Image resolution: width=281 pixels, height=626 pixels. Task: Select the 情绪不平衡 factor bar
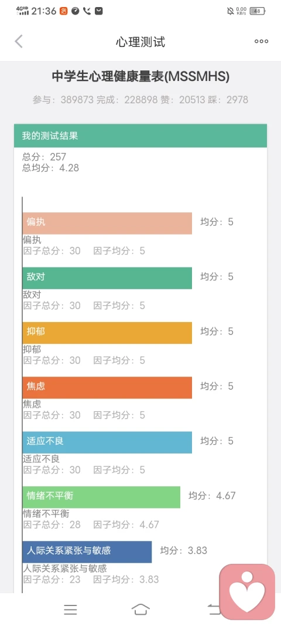[x=102, y=497]
